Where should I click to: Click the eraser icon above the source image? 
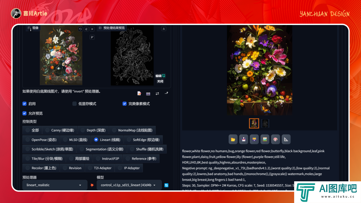pyautogui.click(x=86, y=29)
